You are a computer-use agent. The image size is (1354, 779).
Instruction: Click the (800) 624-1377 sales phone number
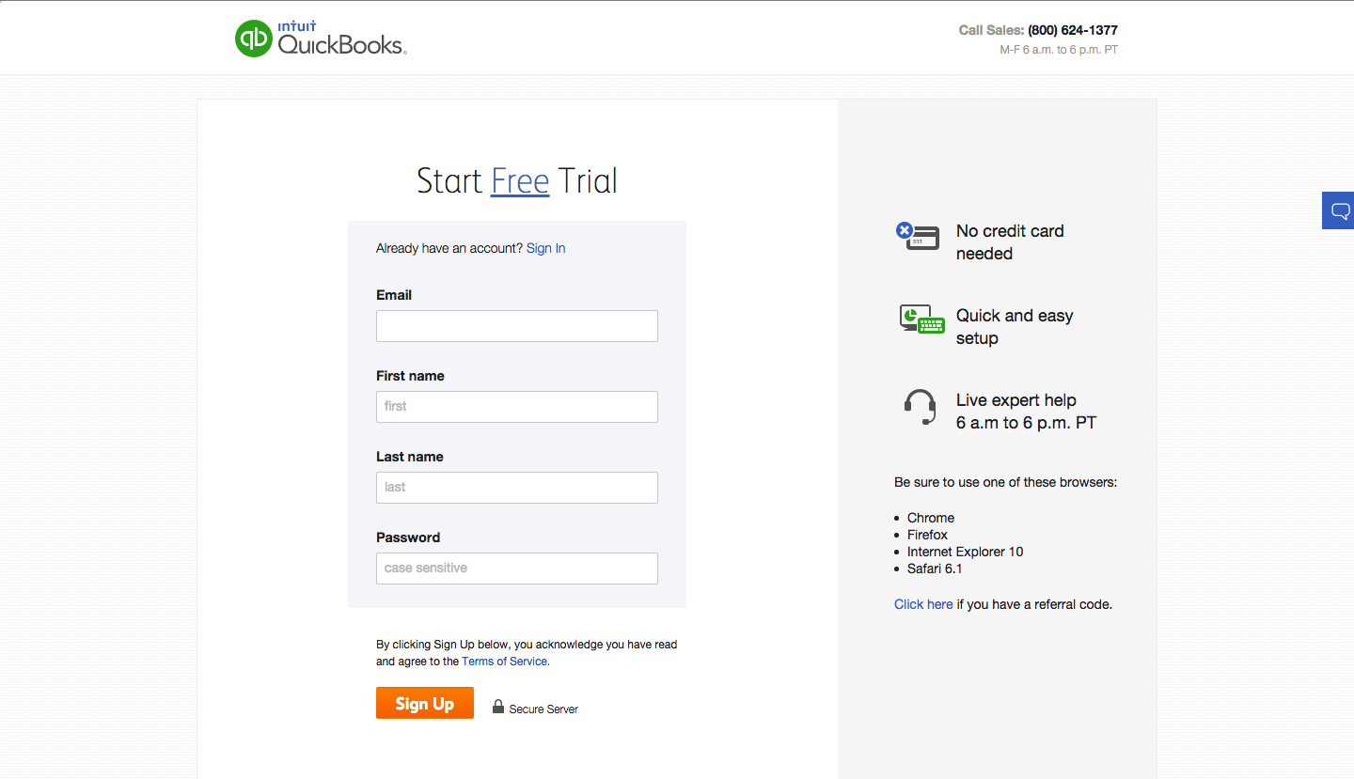(x=1072, y=30)
